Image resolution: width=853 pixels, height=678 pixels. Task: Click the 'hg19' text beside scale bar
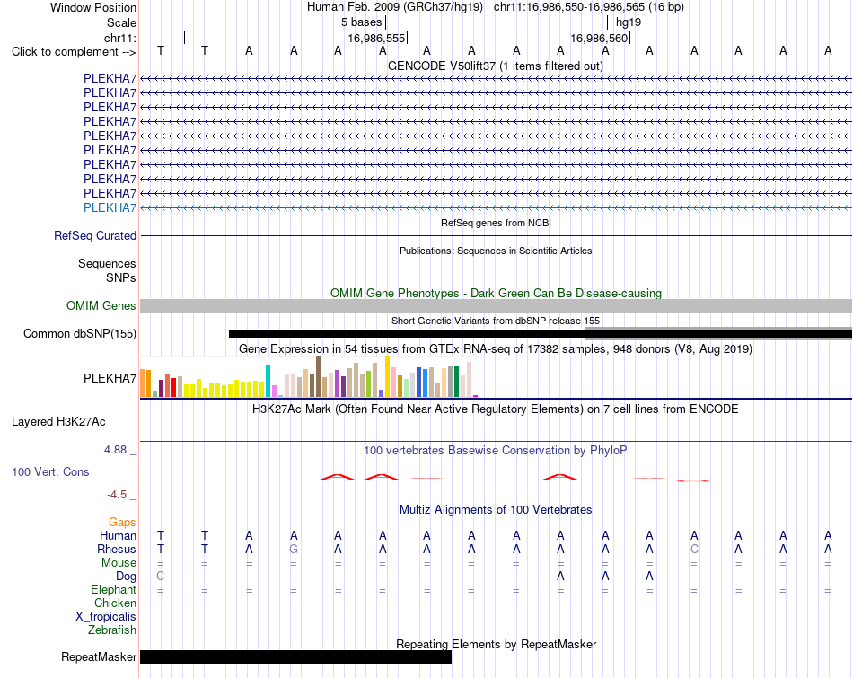click(x=629, y=22)
